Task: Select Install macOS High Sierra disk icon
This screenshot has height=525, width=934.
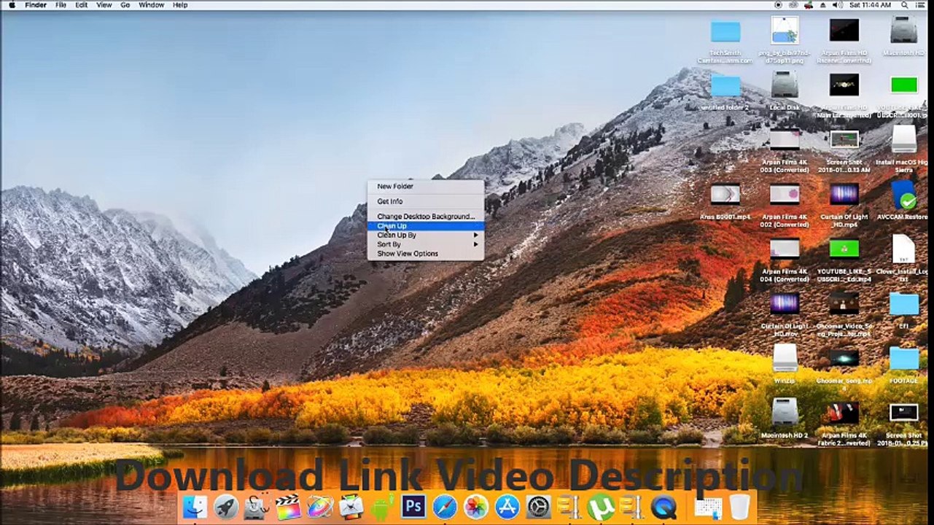Action: [x=904, y=139]
